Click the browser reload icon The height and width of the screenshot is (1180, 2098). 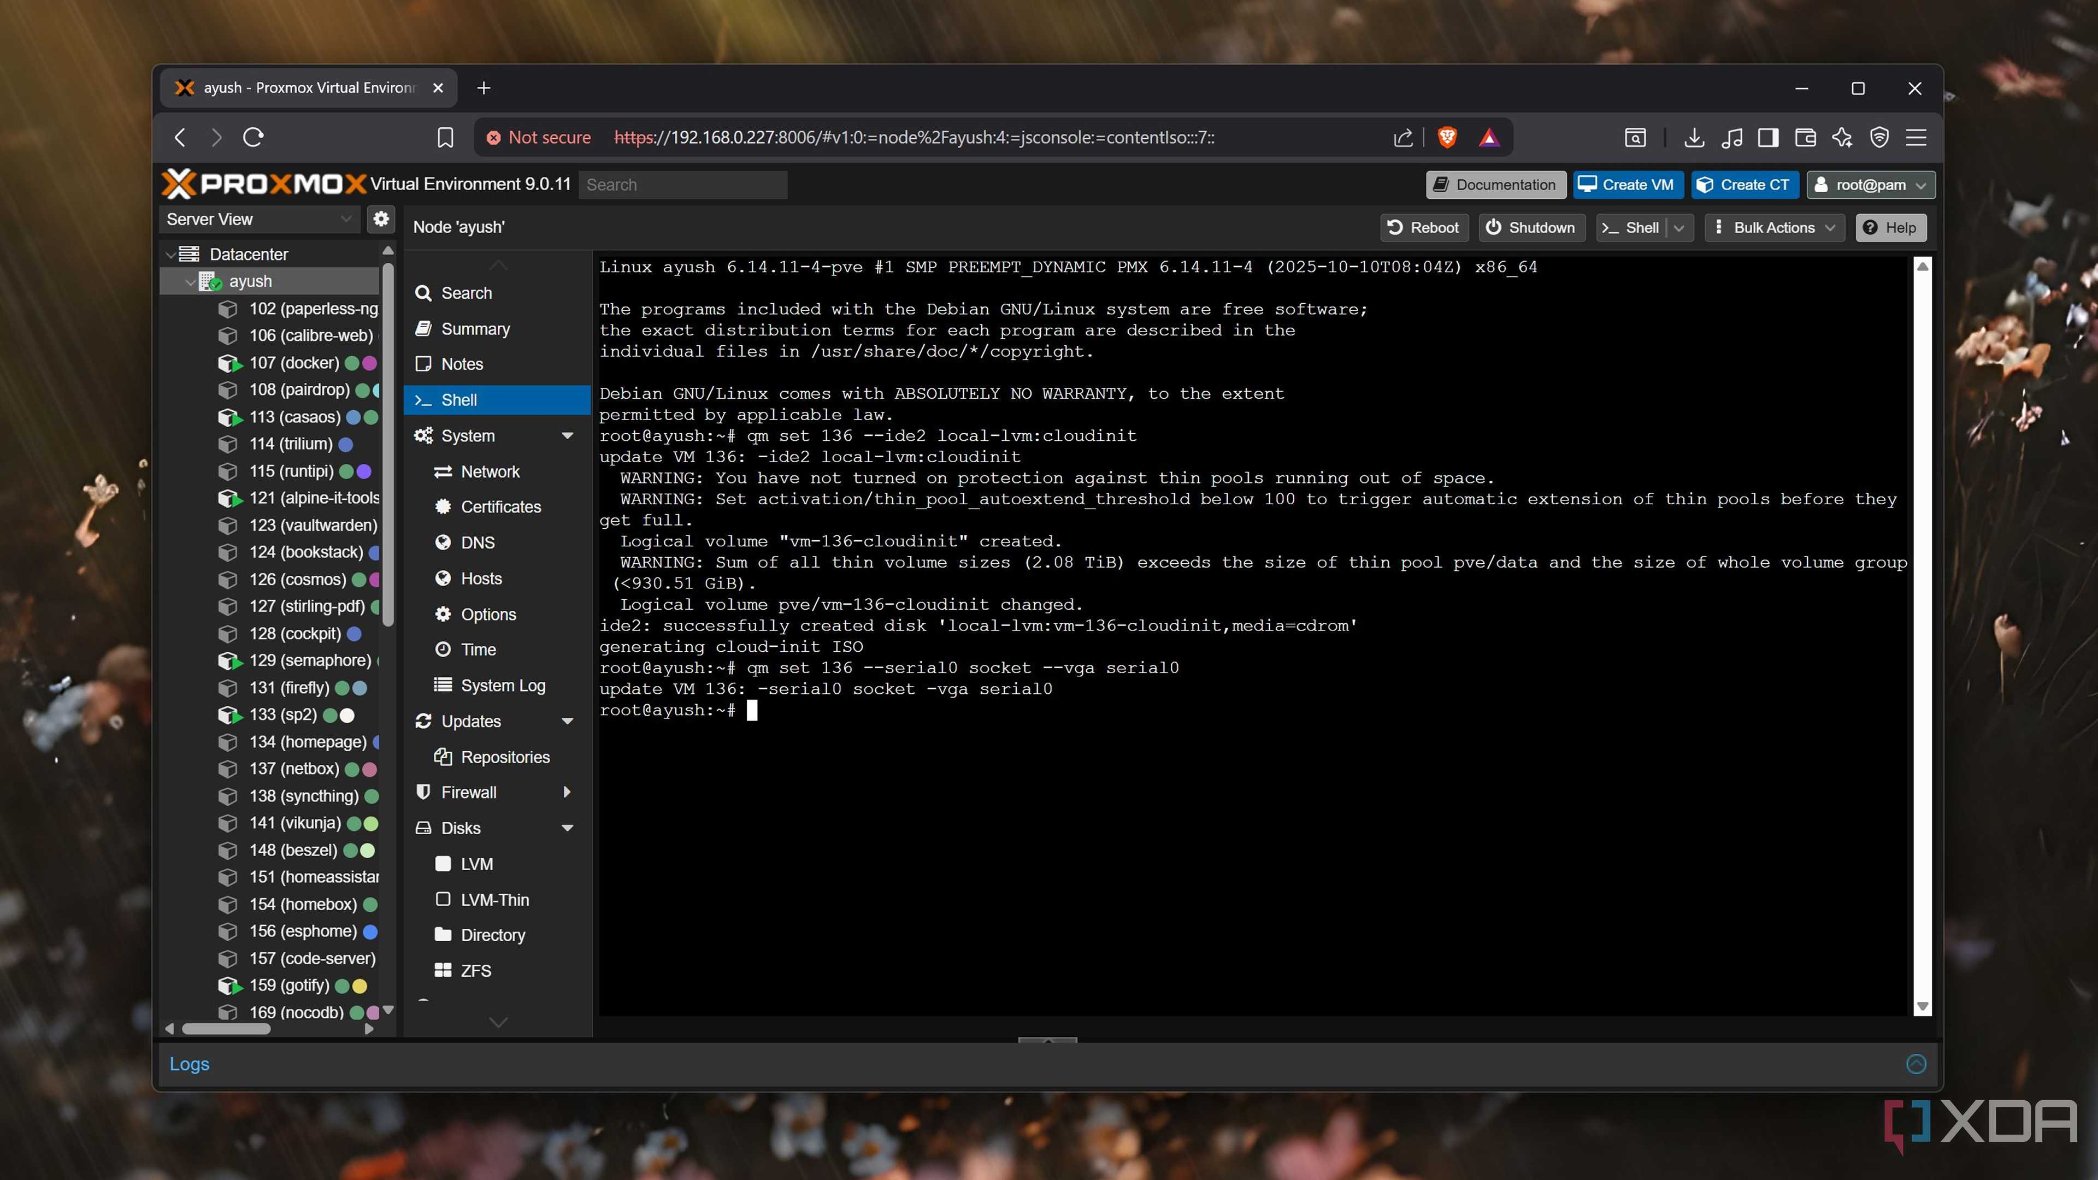pyautogui.click(x=254, y=137)
